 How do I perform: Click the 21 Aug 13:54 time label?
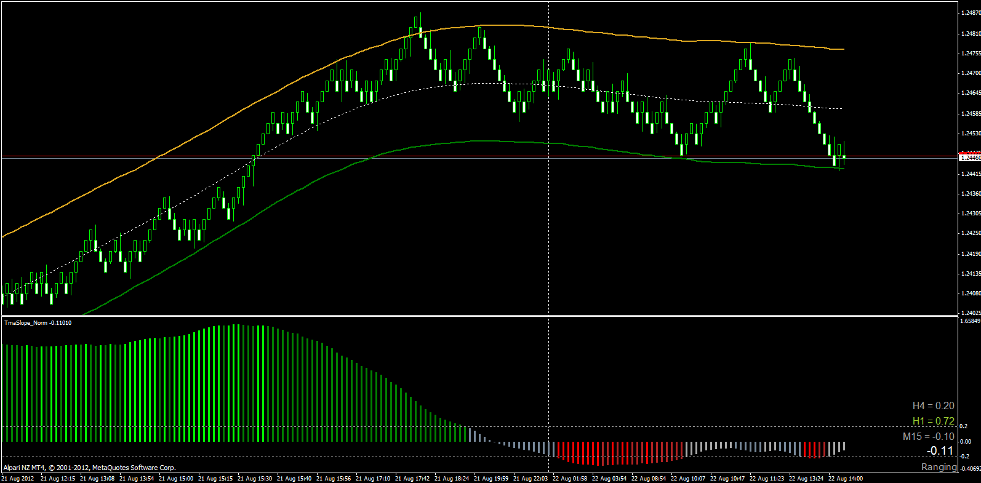137,478
